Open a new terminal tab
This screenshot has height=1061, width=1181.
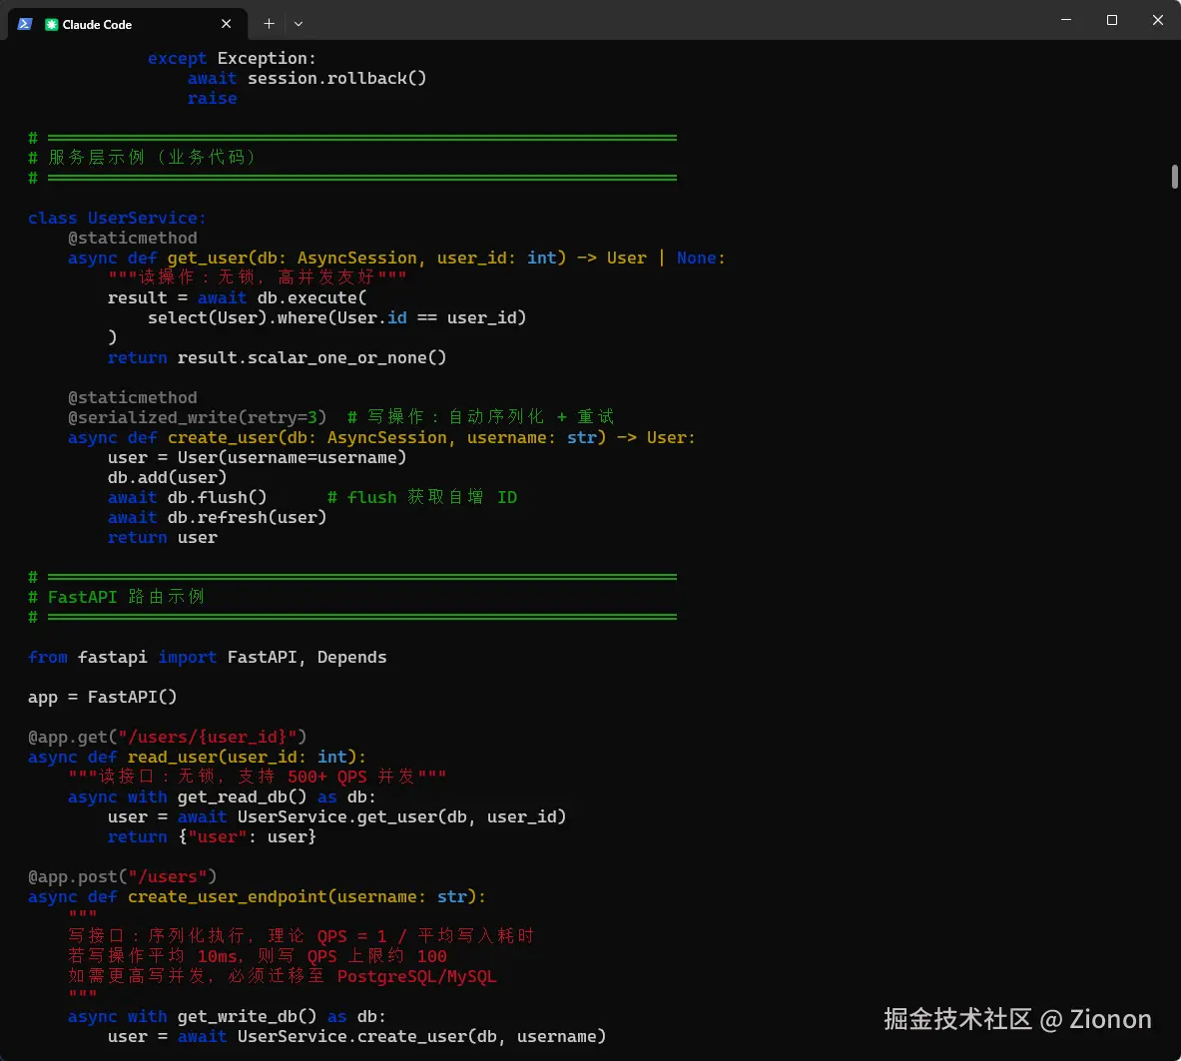point(269,23)
